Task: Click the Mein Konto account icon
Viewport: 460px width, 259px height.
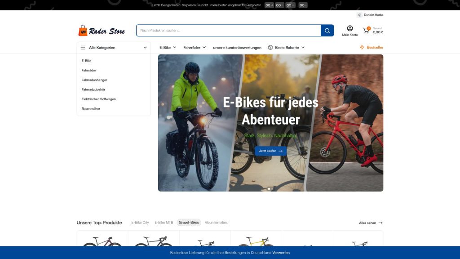Action: tap(350, 28)
